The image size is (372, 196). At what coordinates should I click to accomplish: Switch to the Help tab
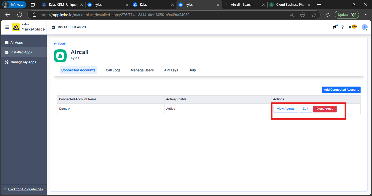(192, 70)
